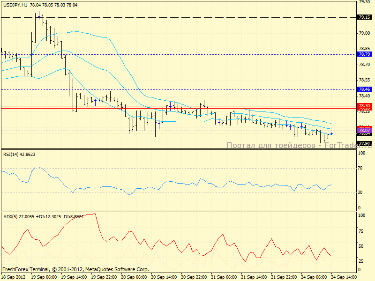375x281 pixels.
Task: Click the ADX 75 scale value
Action: click(x=360, y=230)
